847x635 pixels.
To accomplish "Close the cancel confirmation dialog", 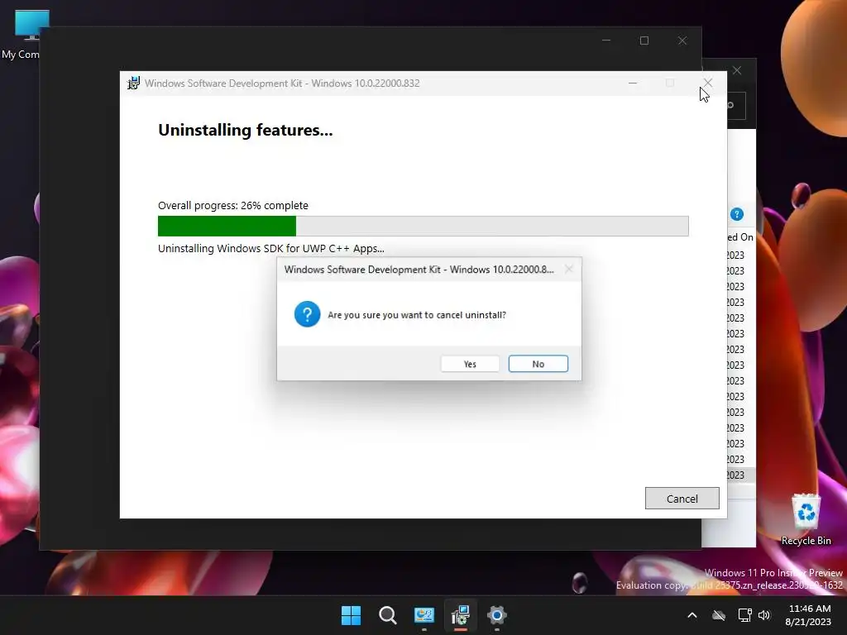I will pos(569,269).
